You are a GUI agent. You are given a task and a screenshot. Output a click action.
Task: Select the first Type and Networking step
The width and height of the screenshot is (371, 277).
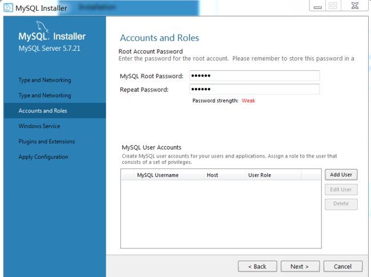pyautogui.click(x=45, y=80)
